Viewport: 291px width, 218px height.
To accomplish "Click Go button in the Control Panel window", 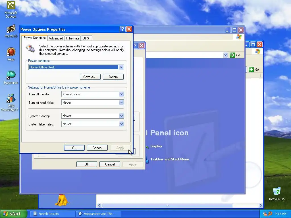I will point(235,55).
